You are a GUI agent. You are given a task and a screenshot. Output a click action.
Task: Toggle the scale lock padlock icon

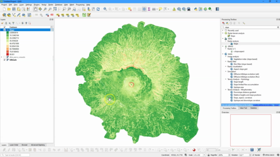(208, 155)
